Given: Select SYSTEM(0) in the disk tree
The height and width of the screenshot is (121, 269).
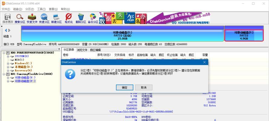Looking at the screenshot, I should [x=22, y=56].
